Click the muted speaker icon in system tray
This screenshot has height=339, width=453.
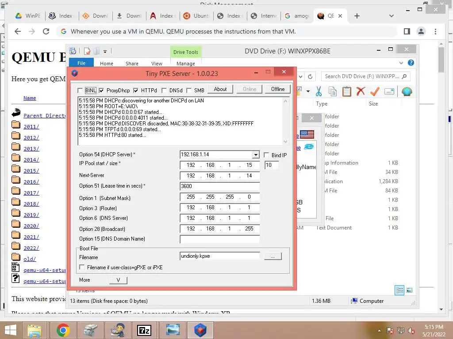[x=411, y=331]
